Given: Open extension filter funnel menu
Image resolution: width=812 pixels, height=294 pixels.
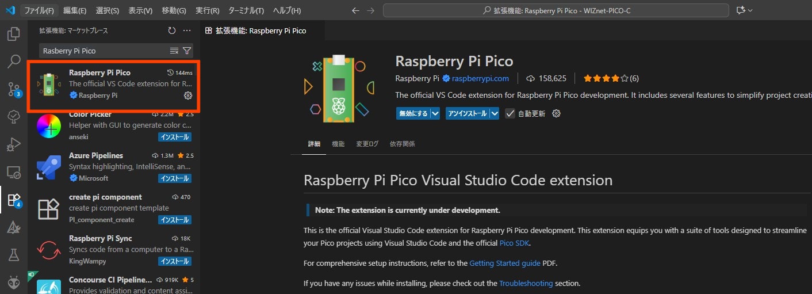Looking at the screenshot, I should [x=187, y=51].
